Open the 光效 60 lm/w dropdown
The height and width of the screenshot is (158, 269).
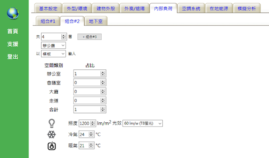coord(142,124)
